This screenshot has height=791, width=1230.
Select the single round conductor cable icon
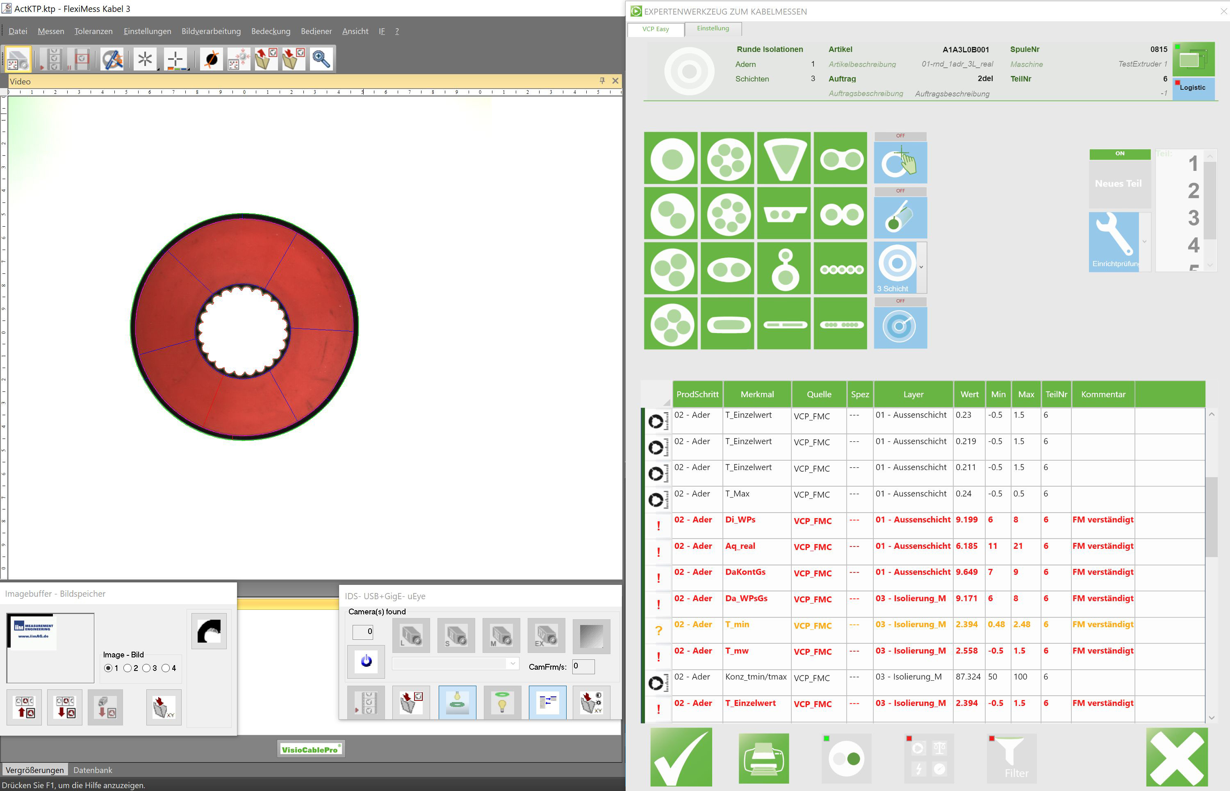671,159
